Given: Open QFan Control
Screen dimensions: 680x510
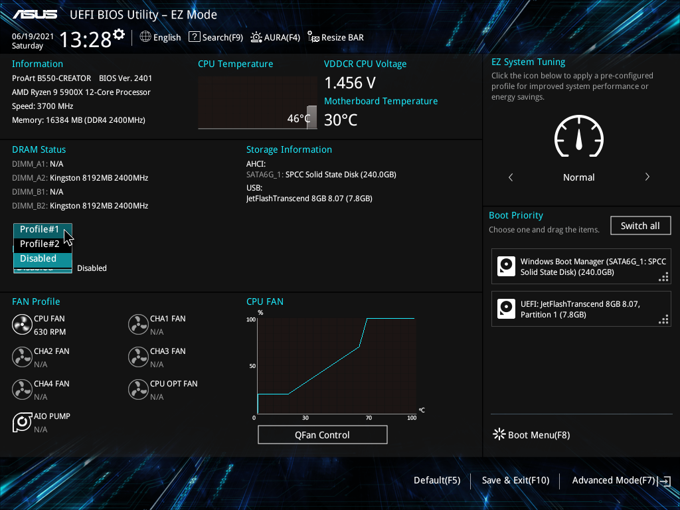Looking at the screenshot, I should point(322,434).
